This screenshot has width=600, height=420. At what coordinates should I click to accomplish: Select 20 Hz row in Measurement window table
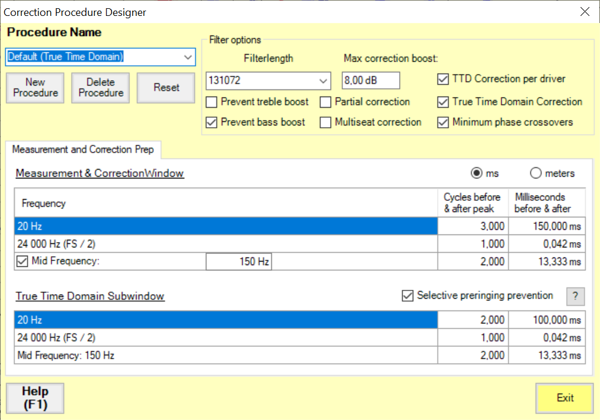tap(226, 226)
